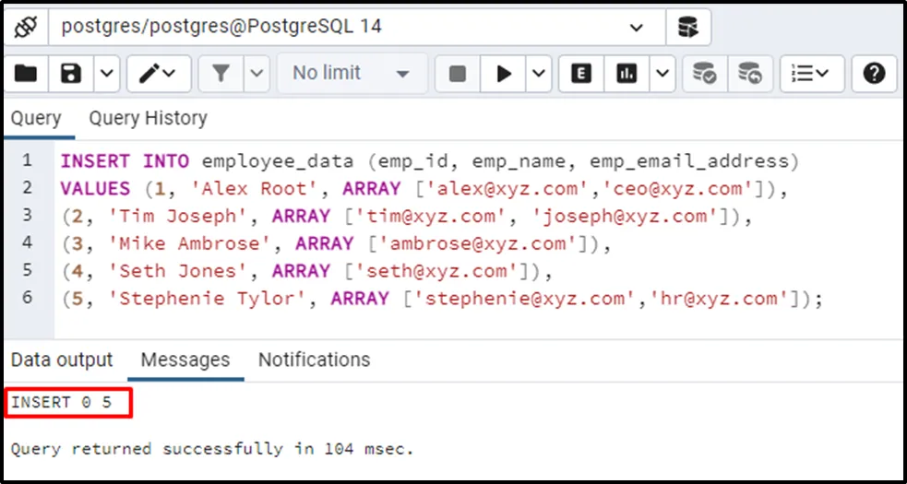Click the Explain Analyze chart icon
This screenshot has height=484, width=907.
(627, 74)
